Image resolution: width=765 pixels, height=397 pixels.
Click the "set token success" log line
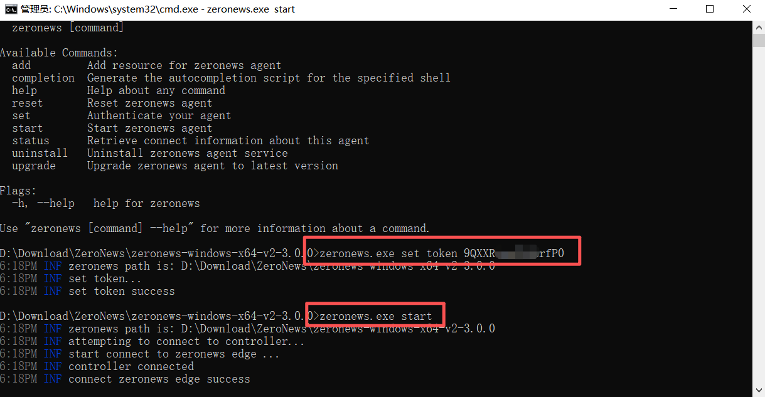coord(121,291)
